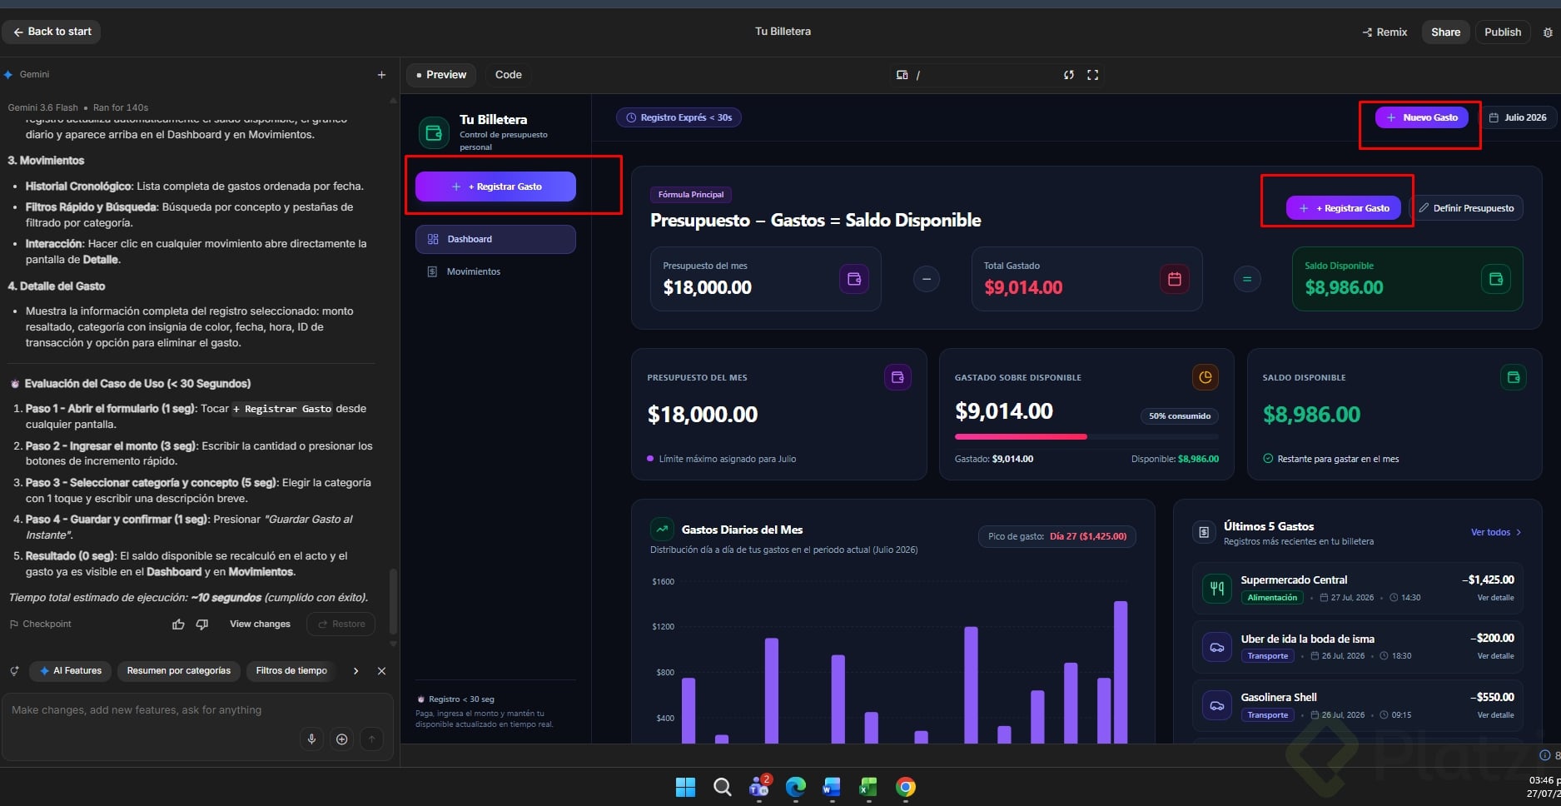This screenshot has width=1561, height=806.
Task: Select the Filtros de tiempo chip
Action: 291,671
